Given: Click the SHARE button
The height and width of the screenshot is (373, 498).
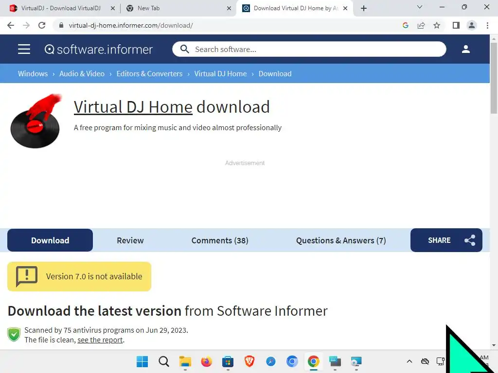Looking at the screenshot, I should (x=446, y=240).
